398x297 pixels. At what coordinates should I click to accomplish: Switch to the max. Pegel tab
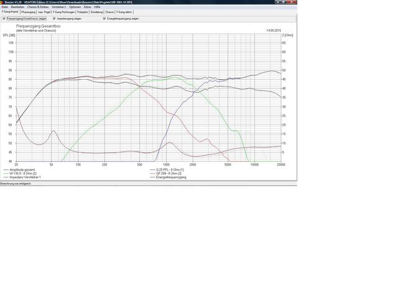[44, 12]
